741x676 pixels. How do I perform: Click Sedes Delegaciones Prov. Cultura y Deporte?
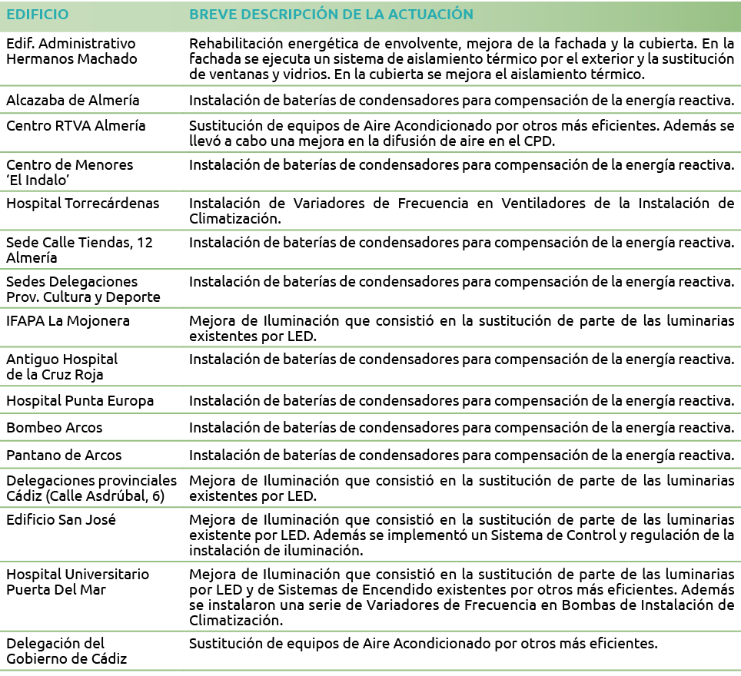(x=83, y=290)
